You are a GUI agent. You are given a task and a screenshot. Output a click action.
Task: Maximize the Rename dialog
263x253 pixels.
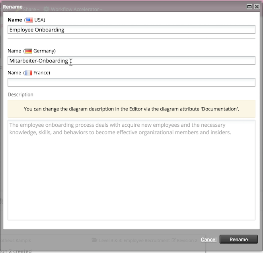coord(249,6)
